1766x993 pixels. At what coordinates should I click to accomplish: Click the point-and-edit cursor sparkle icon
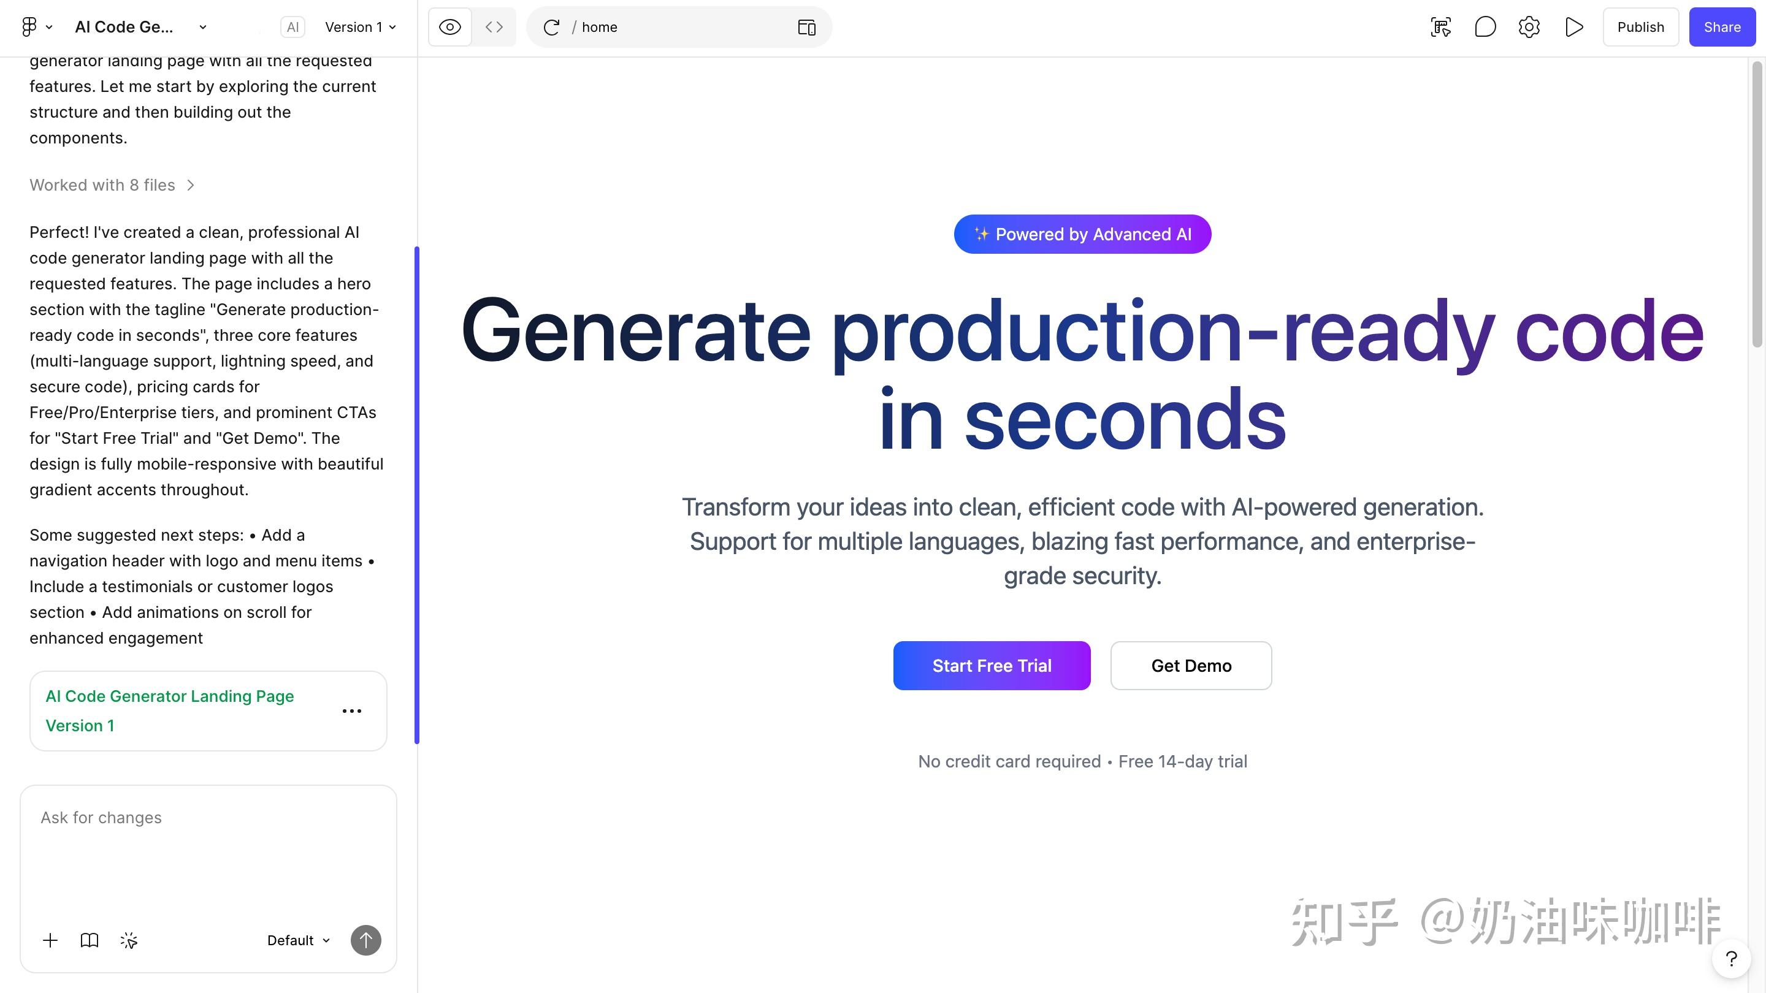(129, 940)
